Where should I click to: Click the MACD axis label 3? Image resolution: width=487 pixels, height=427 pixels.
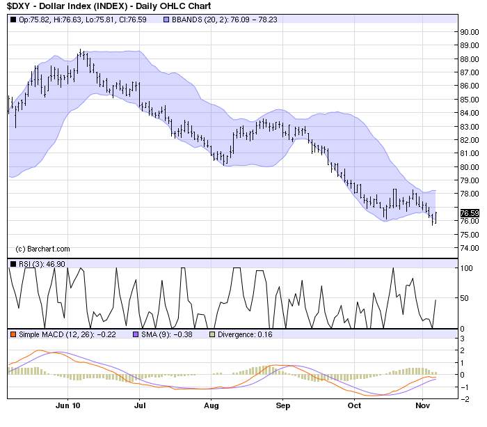point(462,339)
